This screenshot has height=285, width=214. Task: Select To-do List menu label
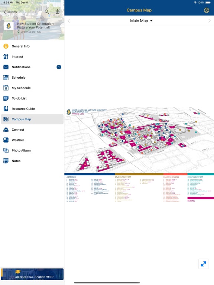pos(19,98)
